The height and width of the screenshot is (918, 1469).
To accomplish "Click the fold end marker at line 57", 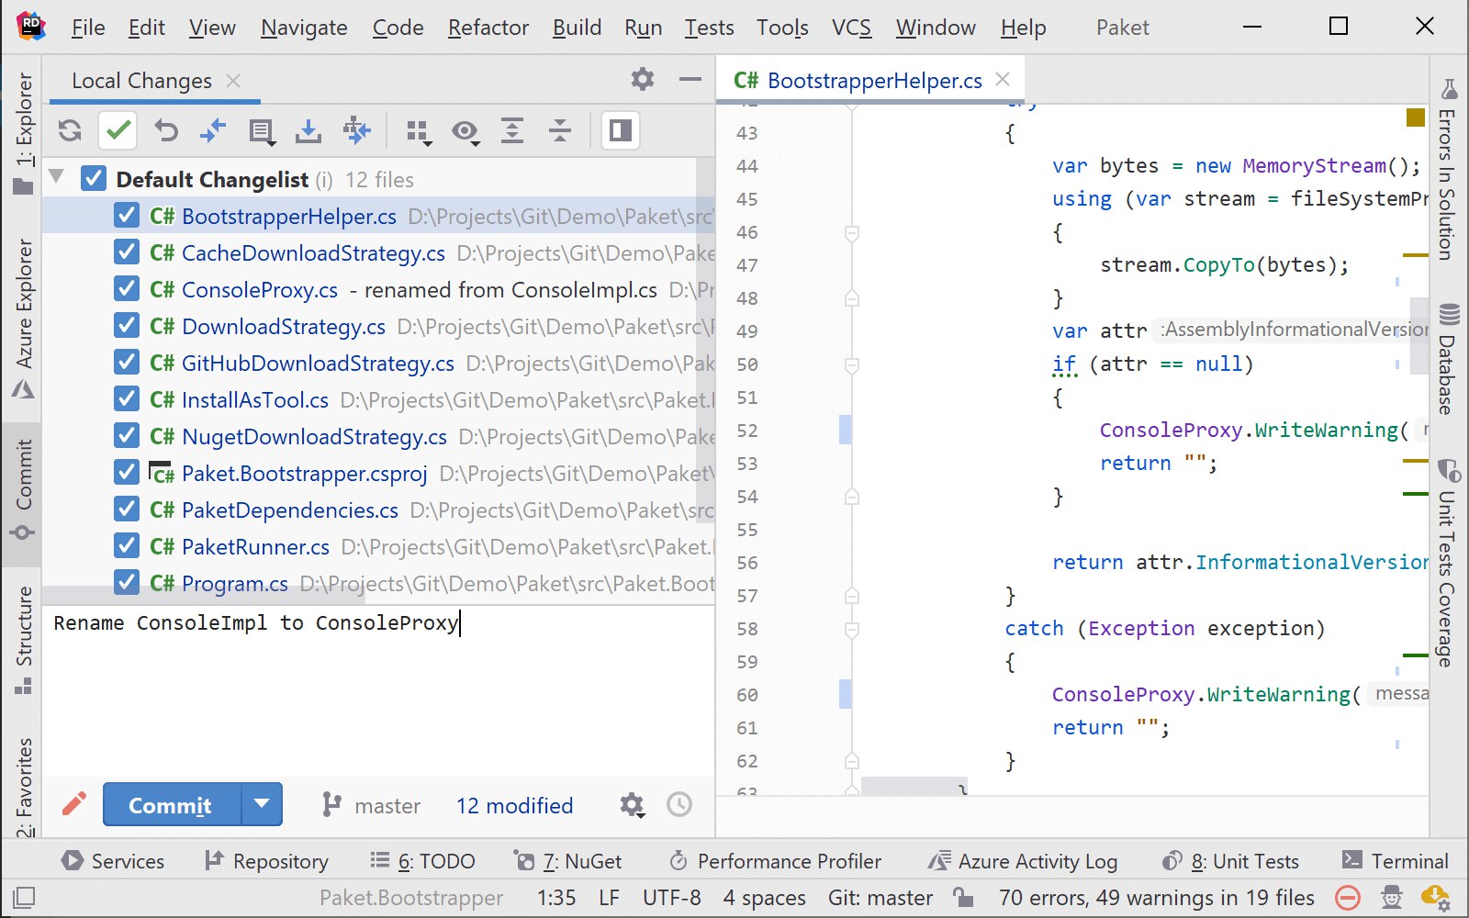I will point(852,596).
